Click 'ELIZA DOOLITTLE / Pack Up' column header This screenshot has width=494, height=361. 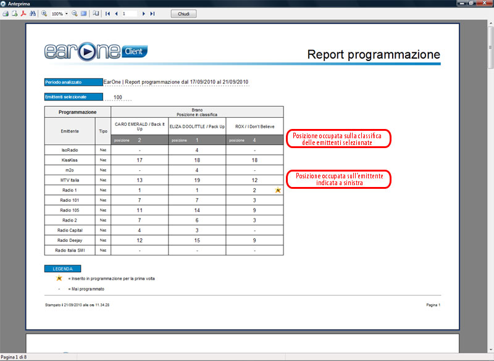pos(197,127)
